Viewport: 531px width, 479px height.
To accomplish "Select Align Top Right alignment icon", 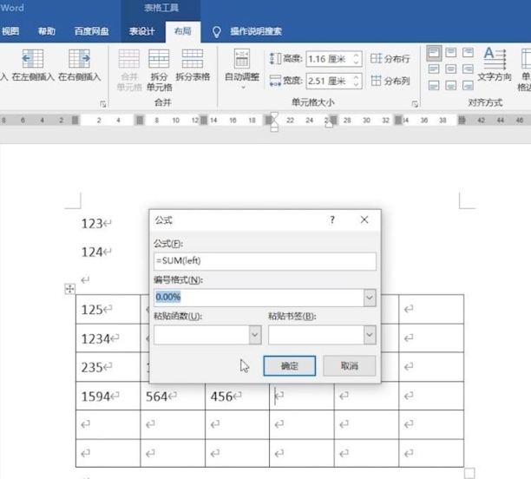I will pyautogui.click(x=468, y=53).
